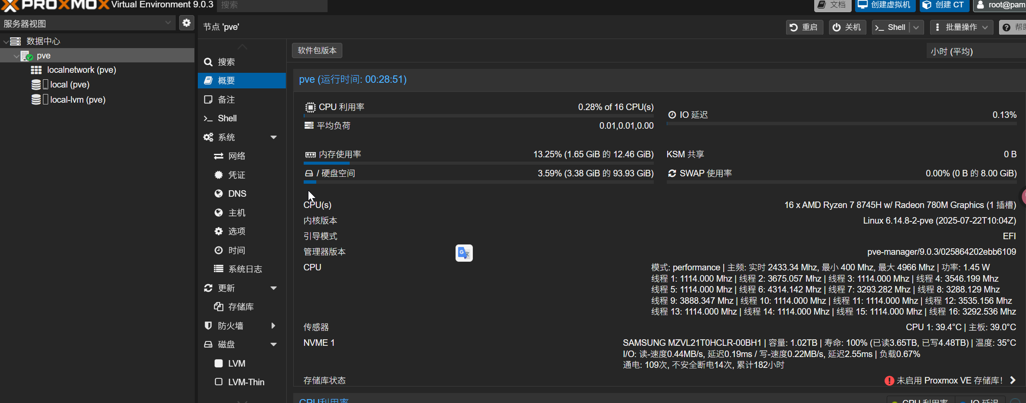
Task: Click the uptime title 'pve (运行时间: 00:28:51)'
Action: (x=353, y=79)
